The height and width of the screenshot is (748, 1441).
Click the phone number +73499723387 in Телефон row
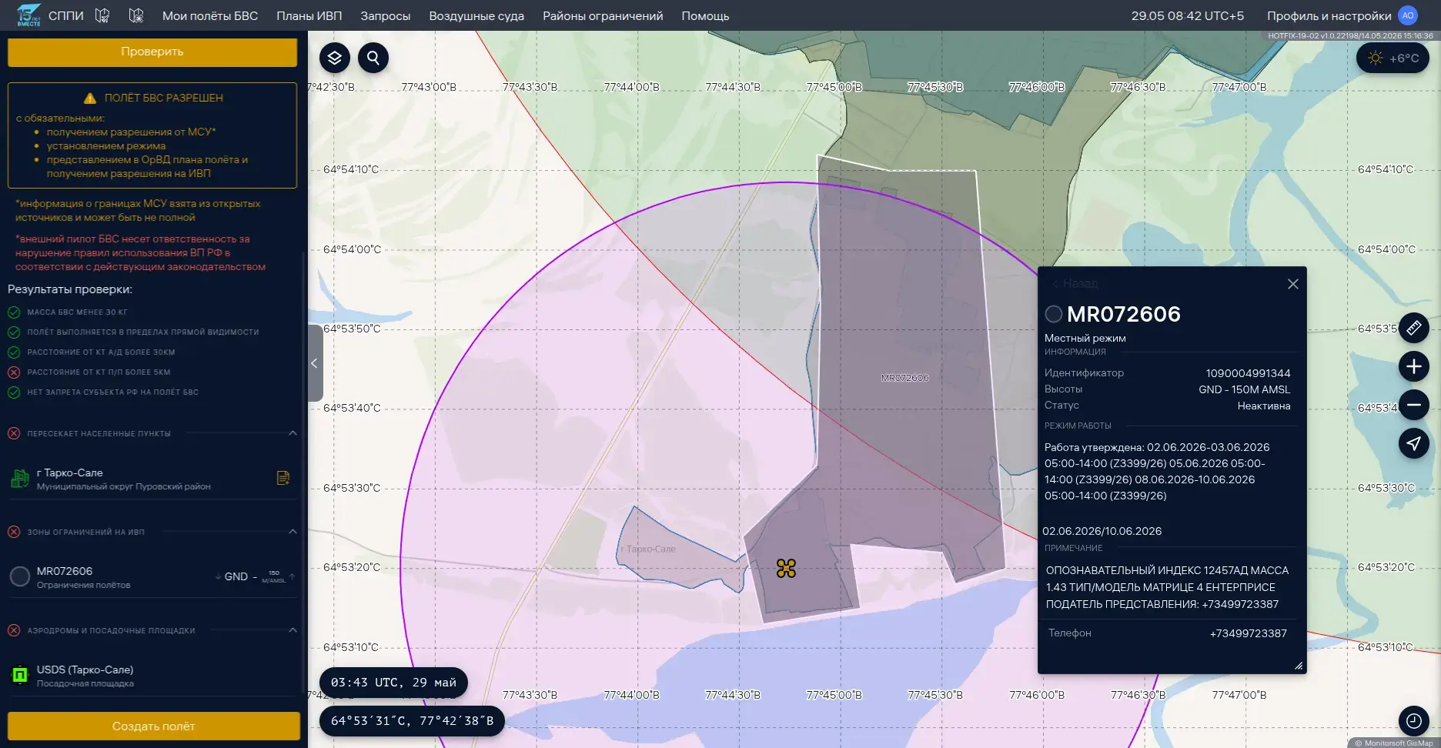click(1248, 633)
